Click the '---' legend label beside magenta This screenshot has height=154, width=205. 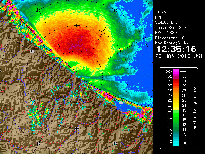183,72
